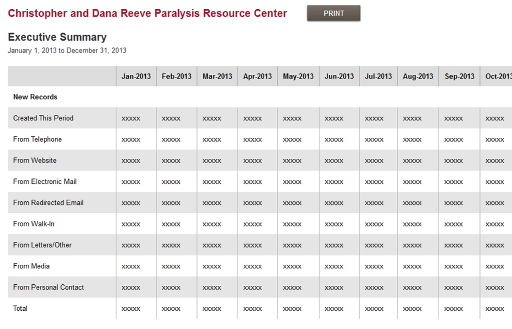Screen dimensions: 512x329
Task: Click the 'From Website' row label
Action: click(x=35, y=160)
